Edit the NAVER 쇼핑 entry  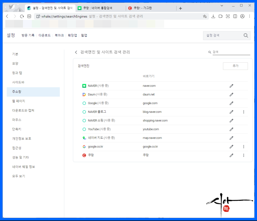coord(231,121)
